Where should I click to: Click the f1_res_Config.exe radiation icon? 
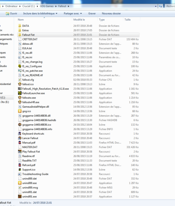point(20,66)
